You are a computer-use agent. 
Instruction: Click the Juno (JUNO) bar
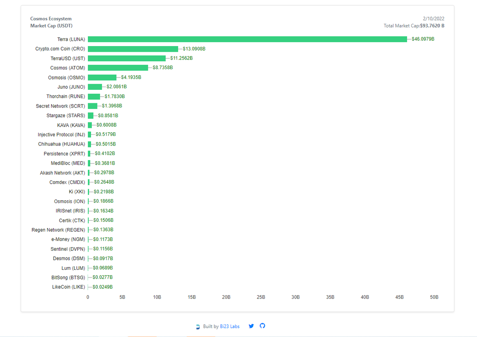point(95,87)
